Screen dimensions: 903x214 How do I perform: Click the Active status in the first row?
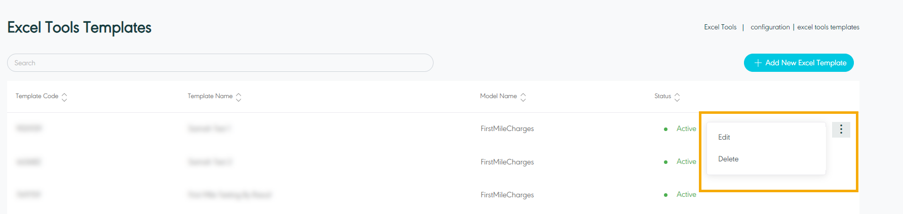tap(686, 129)
